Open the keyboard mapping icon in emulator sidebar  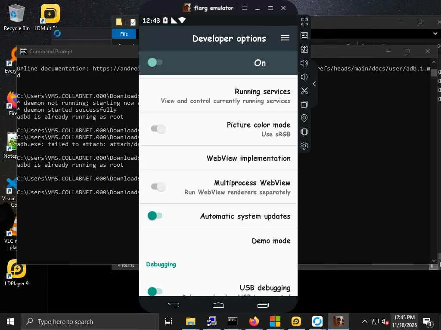(304, 36)
